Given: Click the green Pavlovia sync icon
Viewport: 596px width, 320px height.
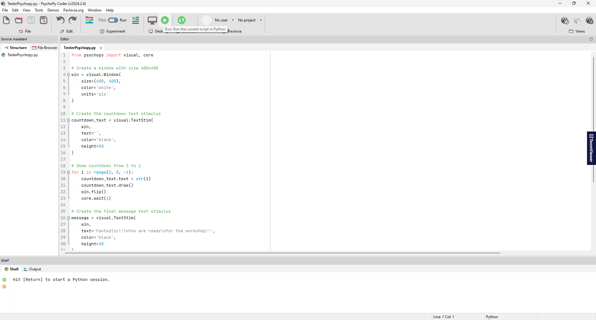Looking at the screenshot, I should (x=182, y=20).
